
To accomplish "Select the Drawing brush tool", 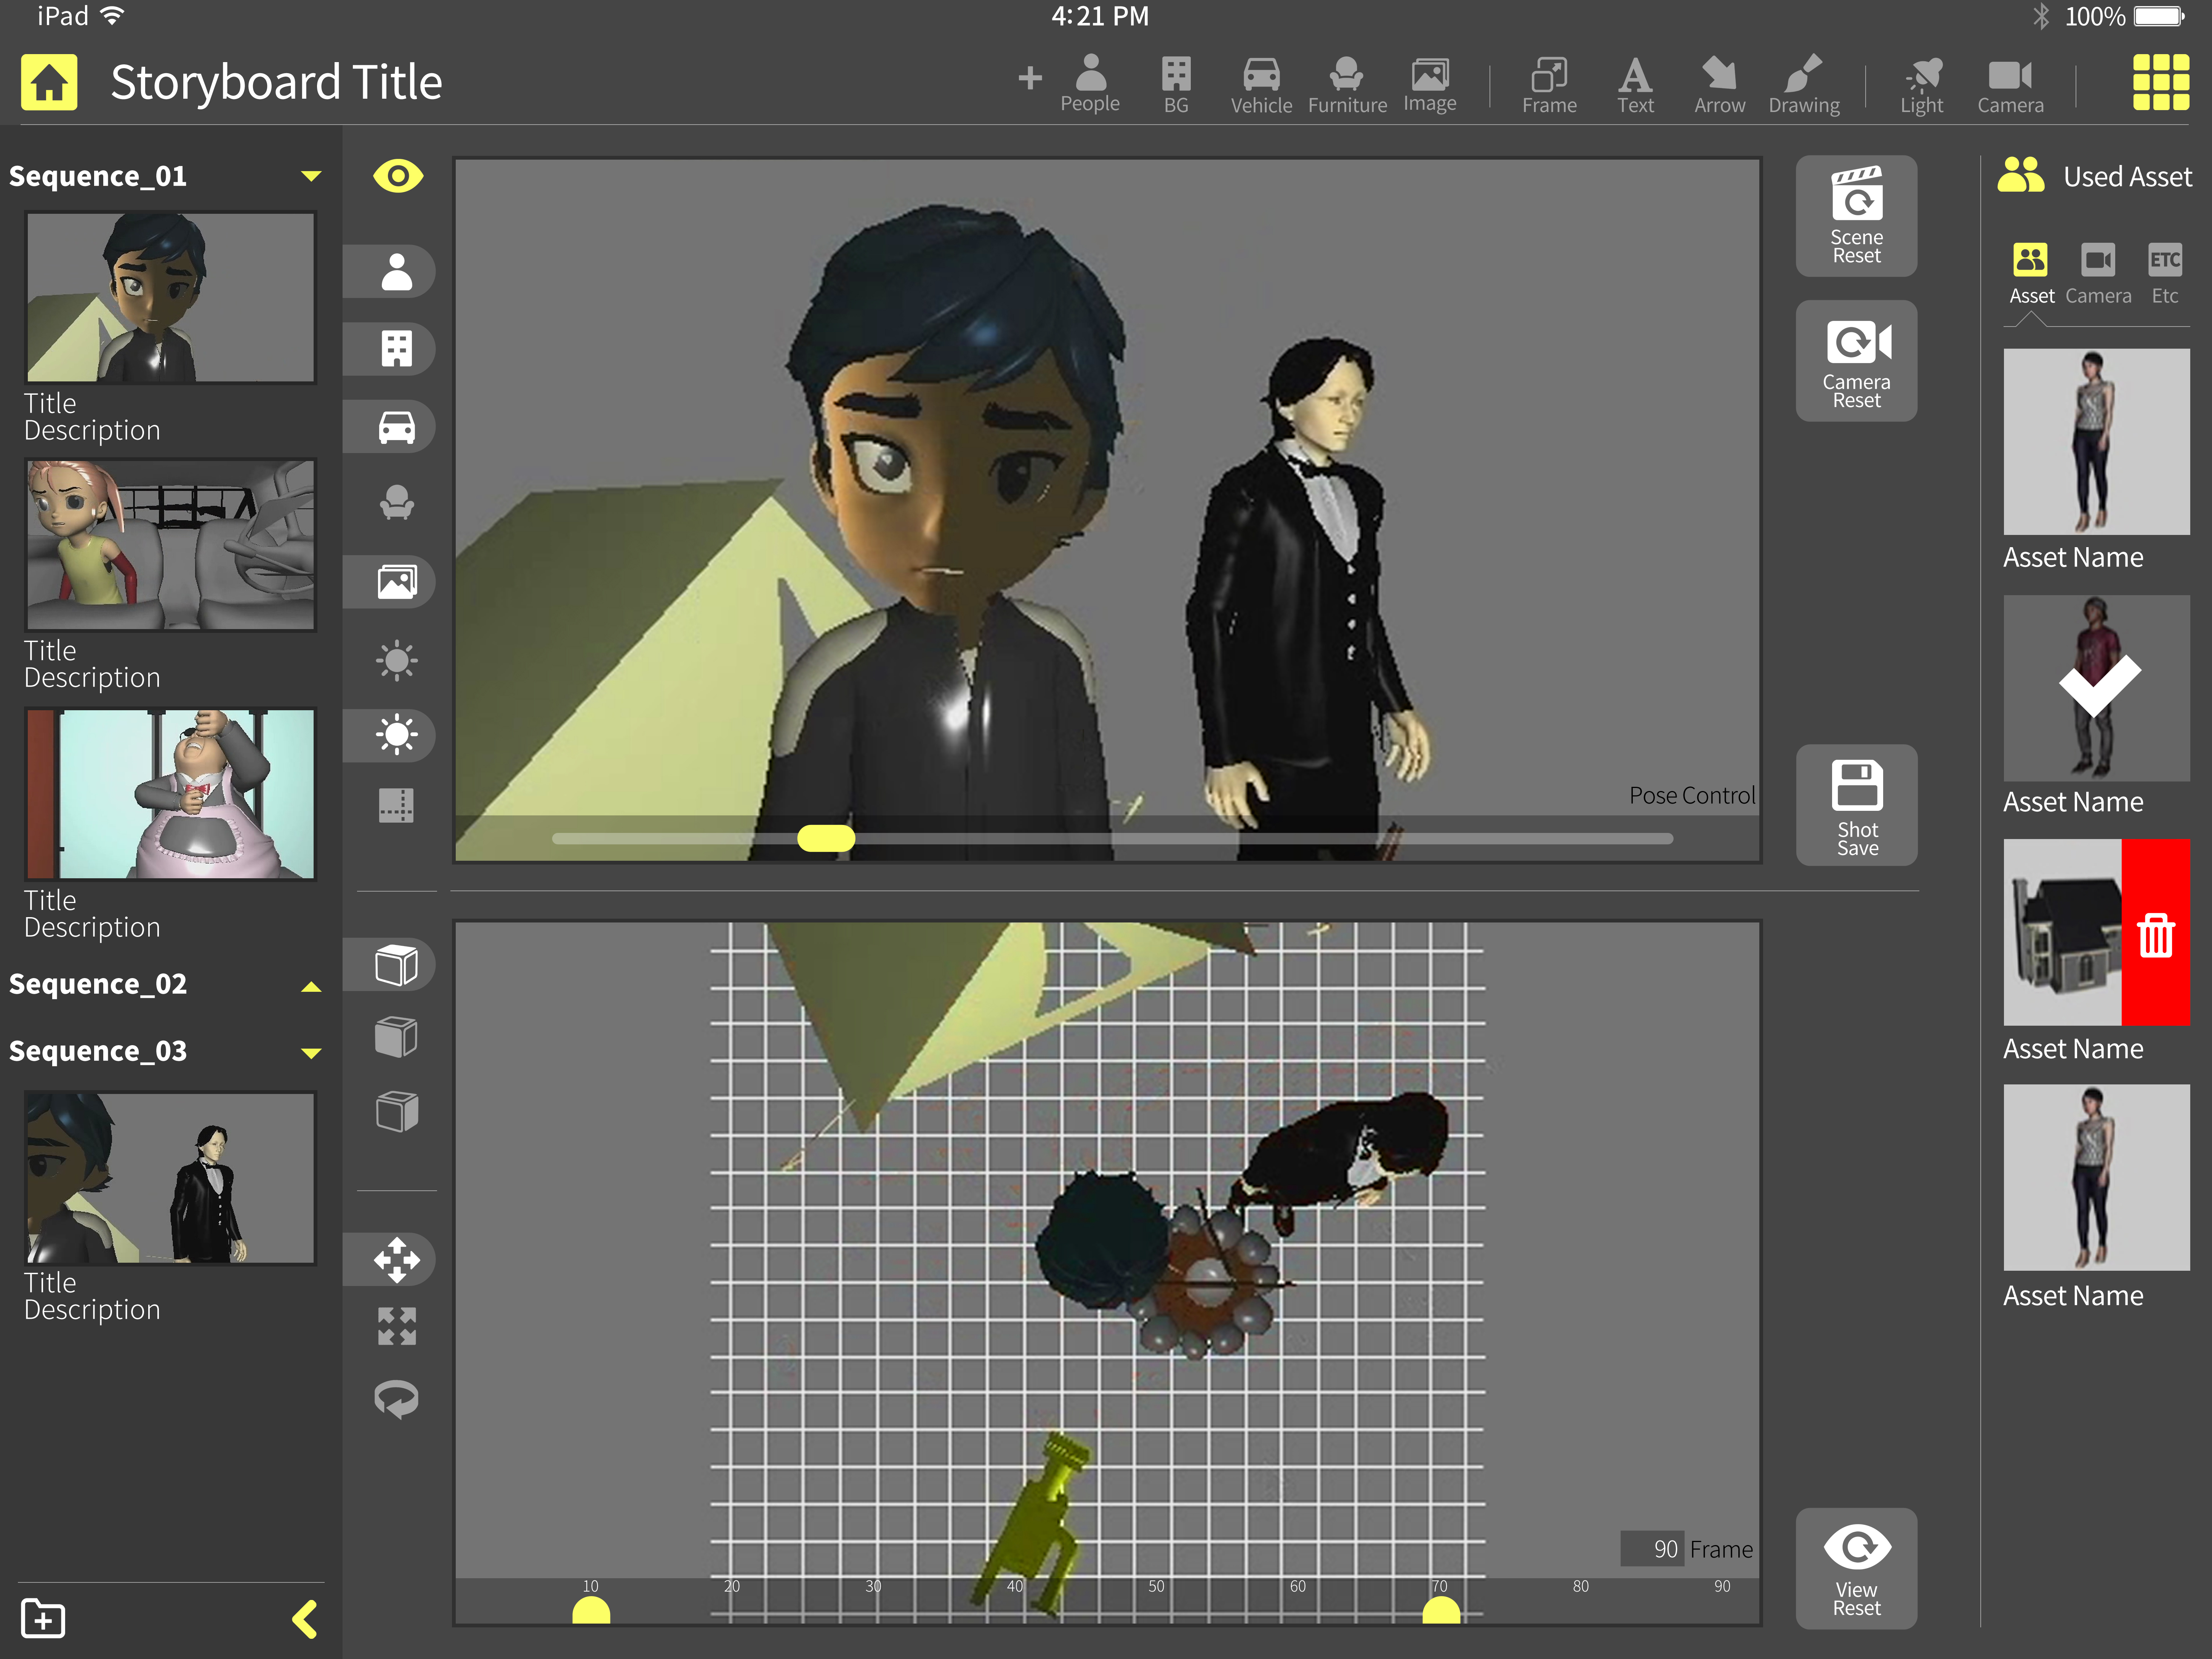I will point(1803,85).
